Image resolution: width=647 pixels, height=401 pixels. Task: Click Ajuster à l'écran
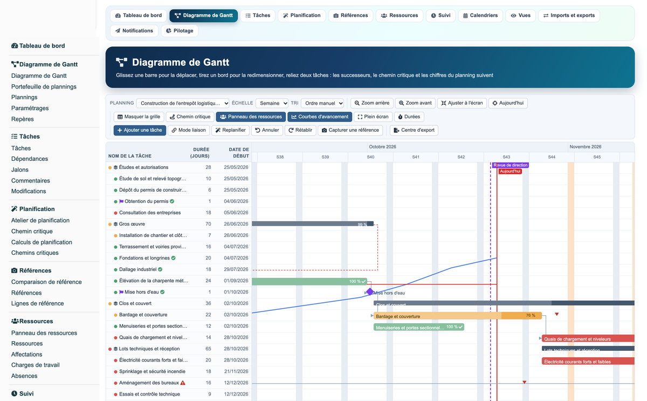click(x=462, y=103)
